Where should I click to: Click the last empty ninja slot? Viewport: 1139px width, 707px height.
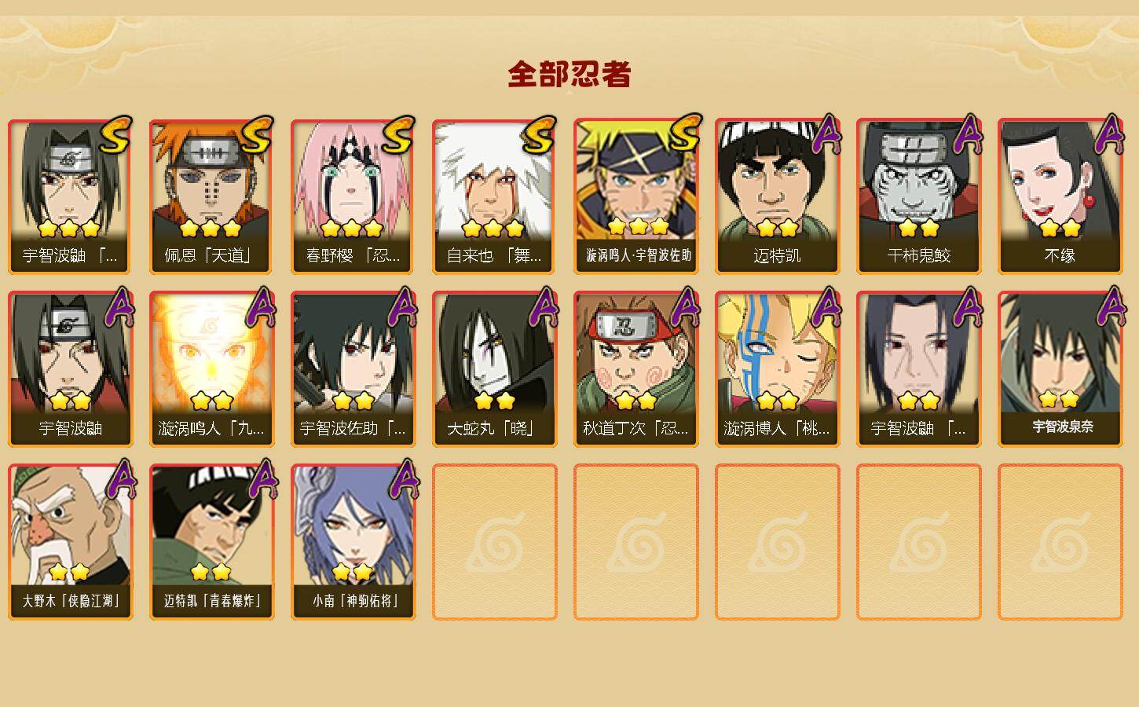1060,542
